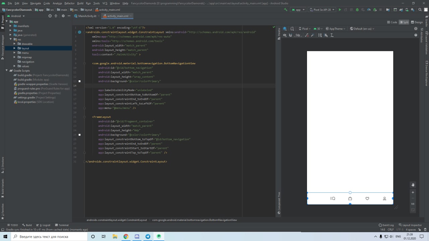Image resolution: width=429 pixels, height=241 pixels.
Task: Open Project Structure folder icon
Action: click(x=388, y=10)
